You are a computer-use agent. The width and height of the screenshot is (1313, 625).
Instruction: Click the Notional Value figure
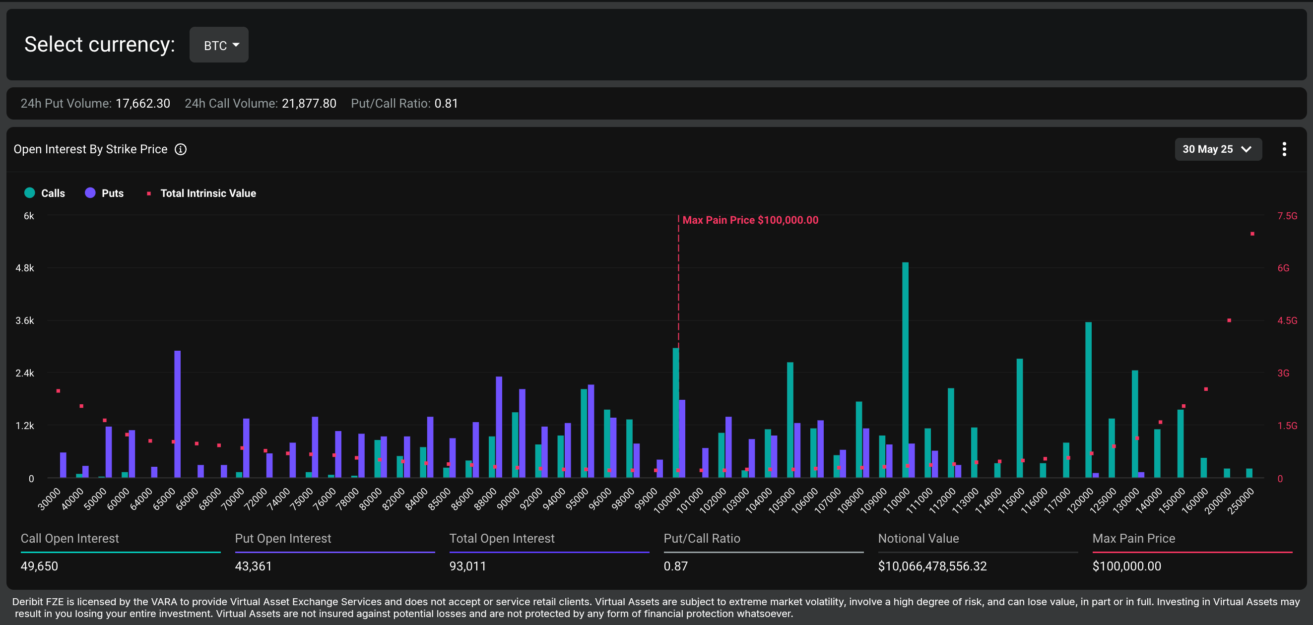(x=932, y=566)
